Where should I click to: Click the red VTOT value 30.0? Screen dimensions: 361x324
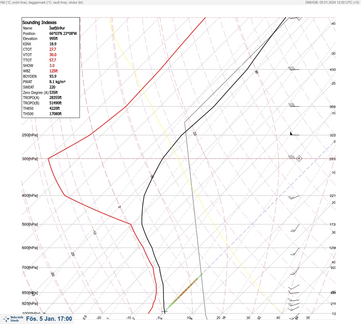[53, 55]
